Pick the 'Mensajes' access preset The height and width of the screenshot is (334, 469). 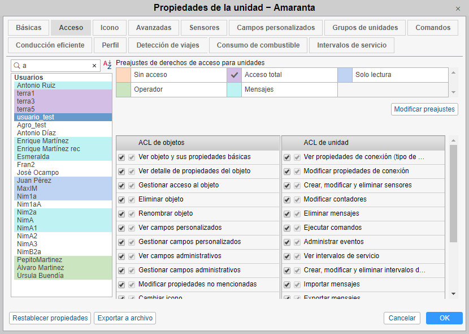[259, 89]
